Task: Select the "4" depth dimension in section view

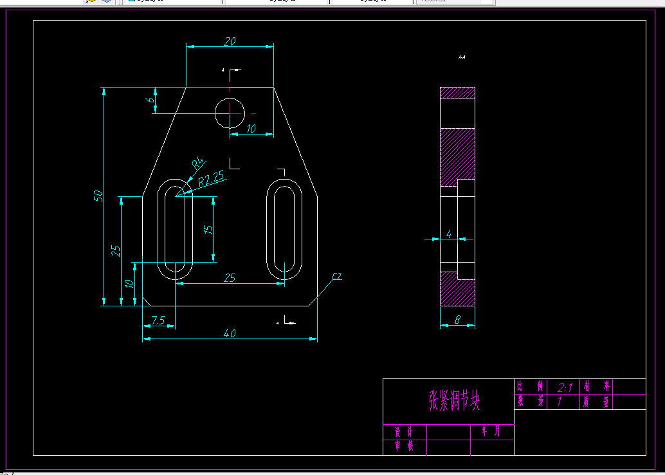Action: click(449, 234)
